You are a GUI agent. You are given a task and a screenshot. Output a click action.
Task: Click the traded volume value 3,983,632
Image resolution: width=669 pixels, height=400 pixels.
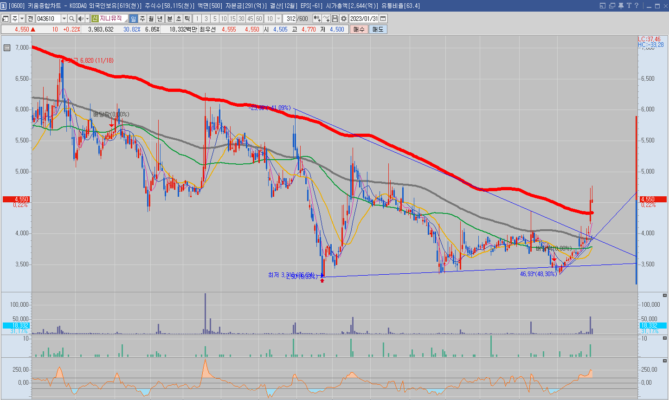(101, 29)
